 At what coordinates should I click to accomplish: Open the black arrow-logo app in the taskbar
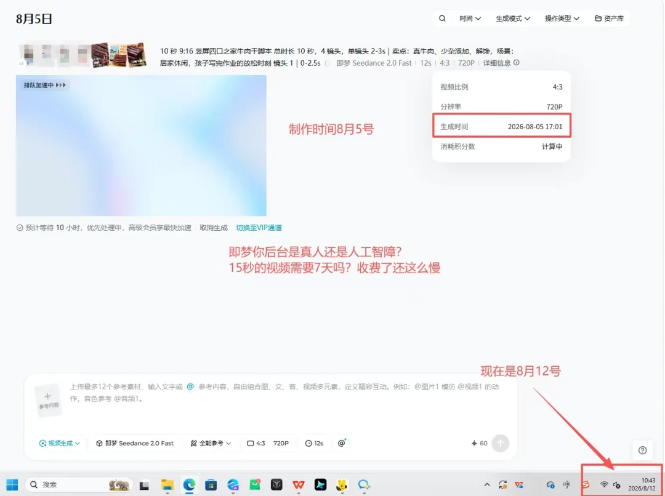point(320,484)
